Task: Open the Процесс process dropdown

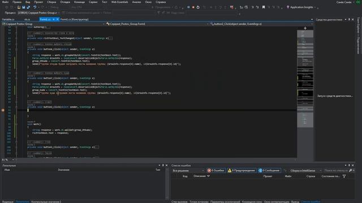Action: tap(38, 13)
